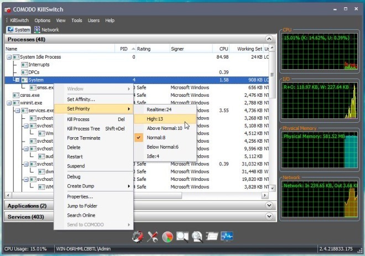The height and width of the screenshot is (256, 365).
Task: Click the Physical Memory graph
Action: click(x=320, y=150)
